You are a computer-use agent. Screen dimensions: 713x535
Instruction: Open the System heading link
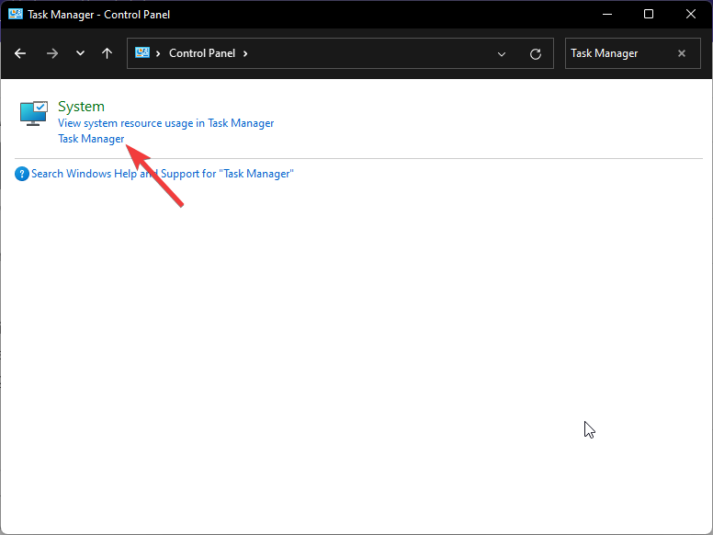81,107
